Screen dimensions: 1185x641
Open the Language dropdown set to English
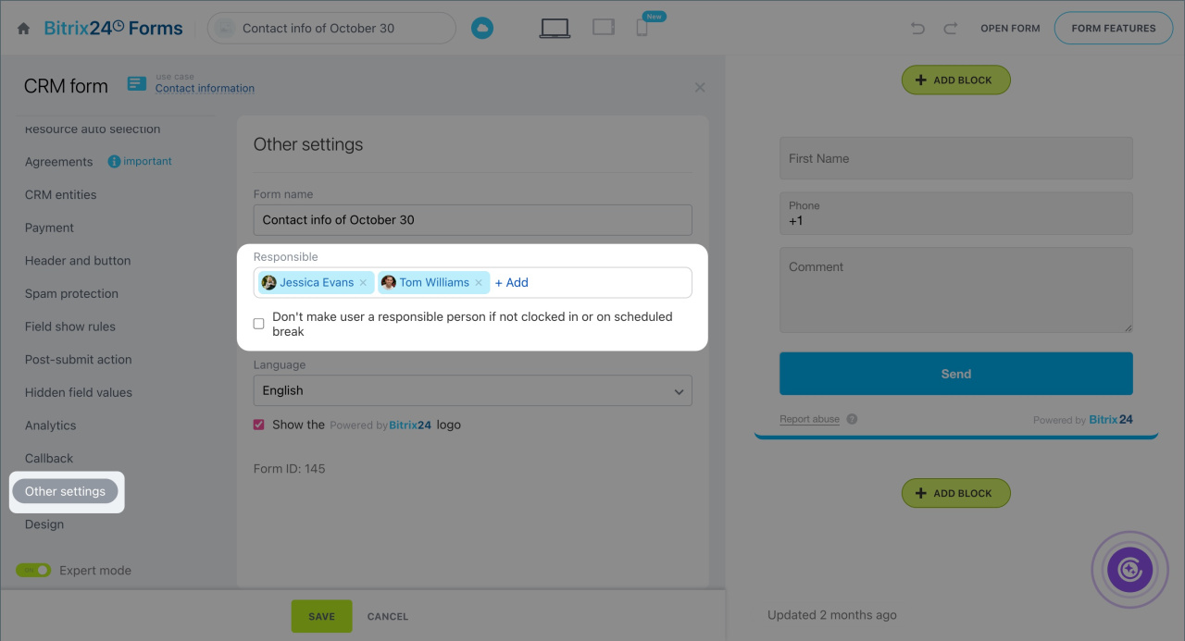pos(472,391)
